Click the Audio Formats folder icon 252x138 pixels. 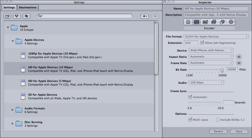click(19, 110)
